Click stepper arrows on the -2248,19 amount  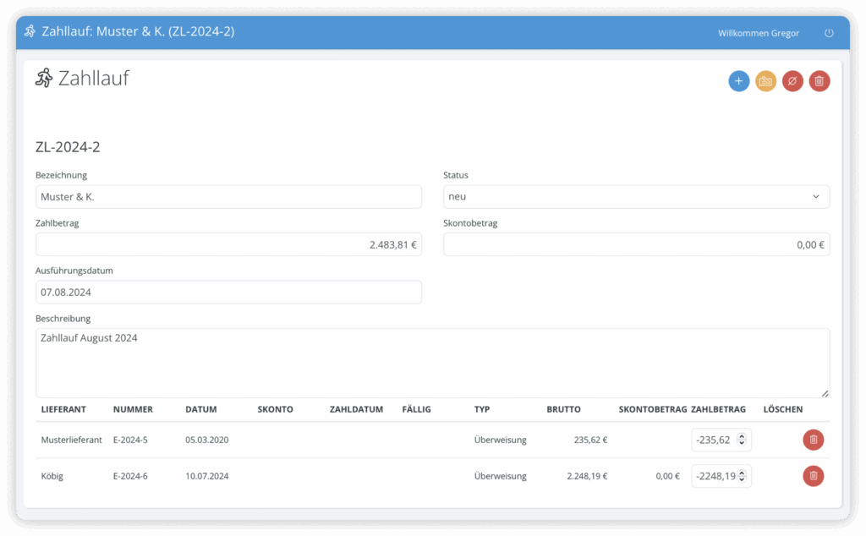[x=742, y=476]
